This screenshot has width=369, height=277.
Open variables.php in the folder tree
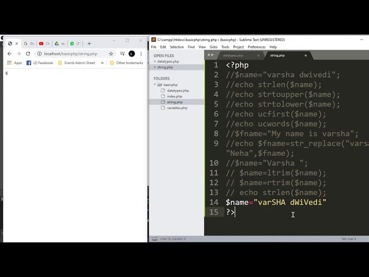177,108
